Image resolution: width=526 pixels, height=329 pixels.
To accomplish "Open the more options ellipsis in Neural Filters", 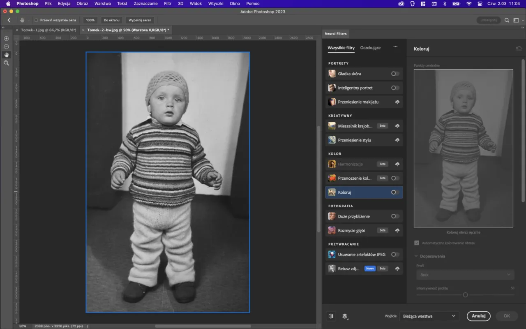I will point(395,47).
